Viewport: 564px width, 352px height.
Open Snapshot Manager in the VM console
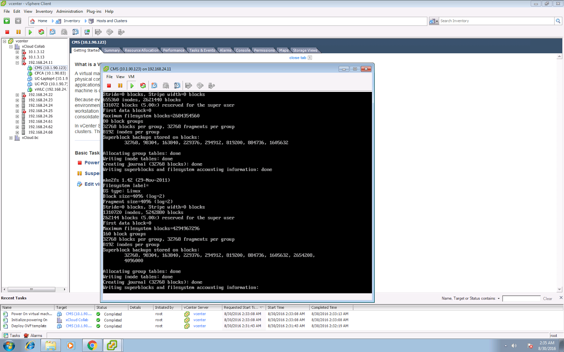pos(177,85)
